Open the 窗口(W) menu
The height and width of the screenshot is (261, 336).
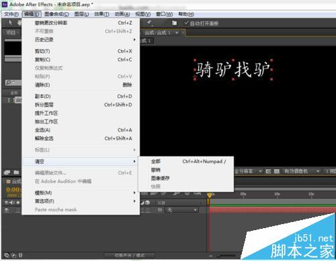pos(164,14)
